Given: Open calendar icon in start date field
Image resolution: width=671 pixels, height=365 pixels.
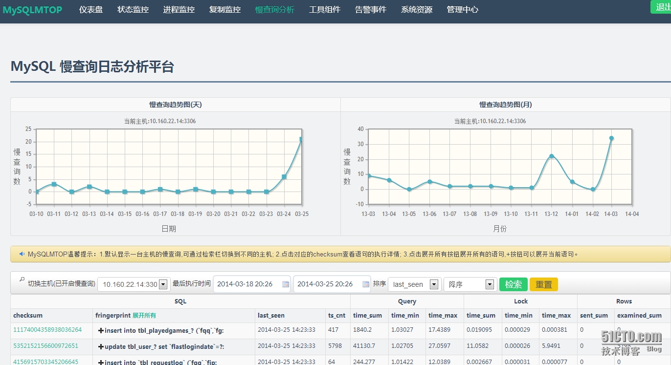Looking at the screenshot, I should click(286, 284).
